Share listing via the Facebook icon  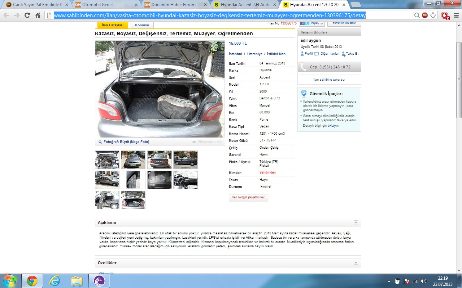pyautogui.click(x=302, y=23)
